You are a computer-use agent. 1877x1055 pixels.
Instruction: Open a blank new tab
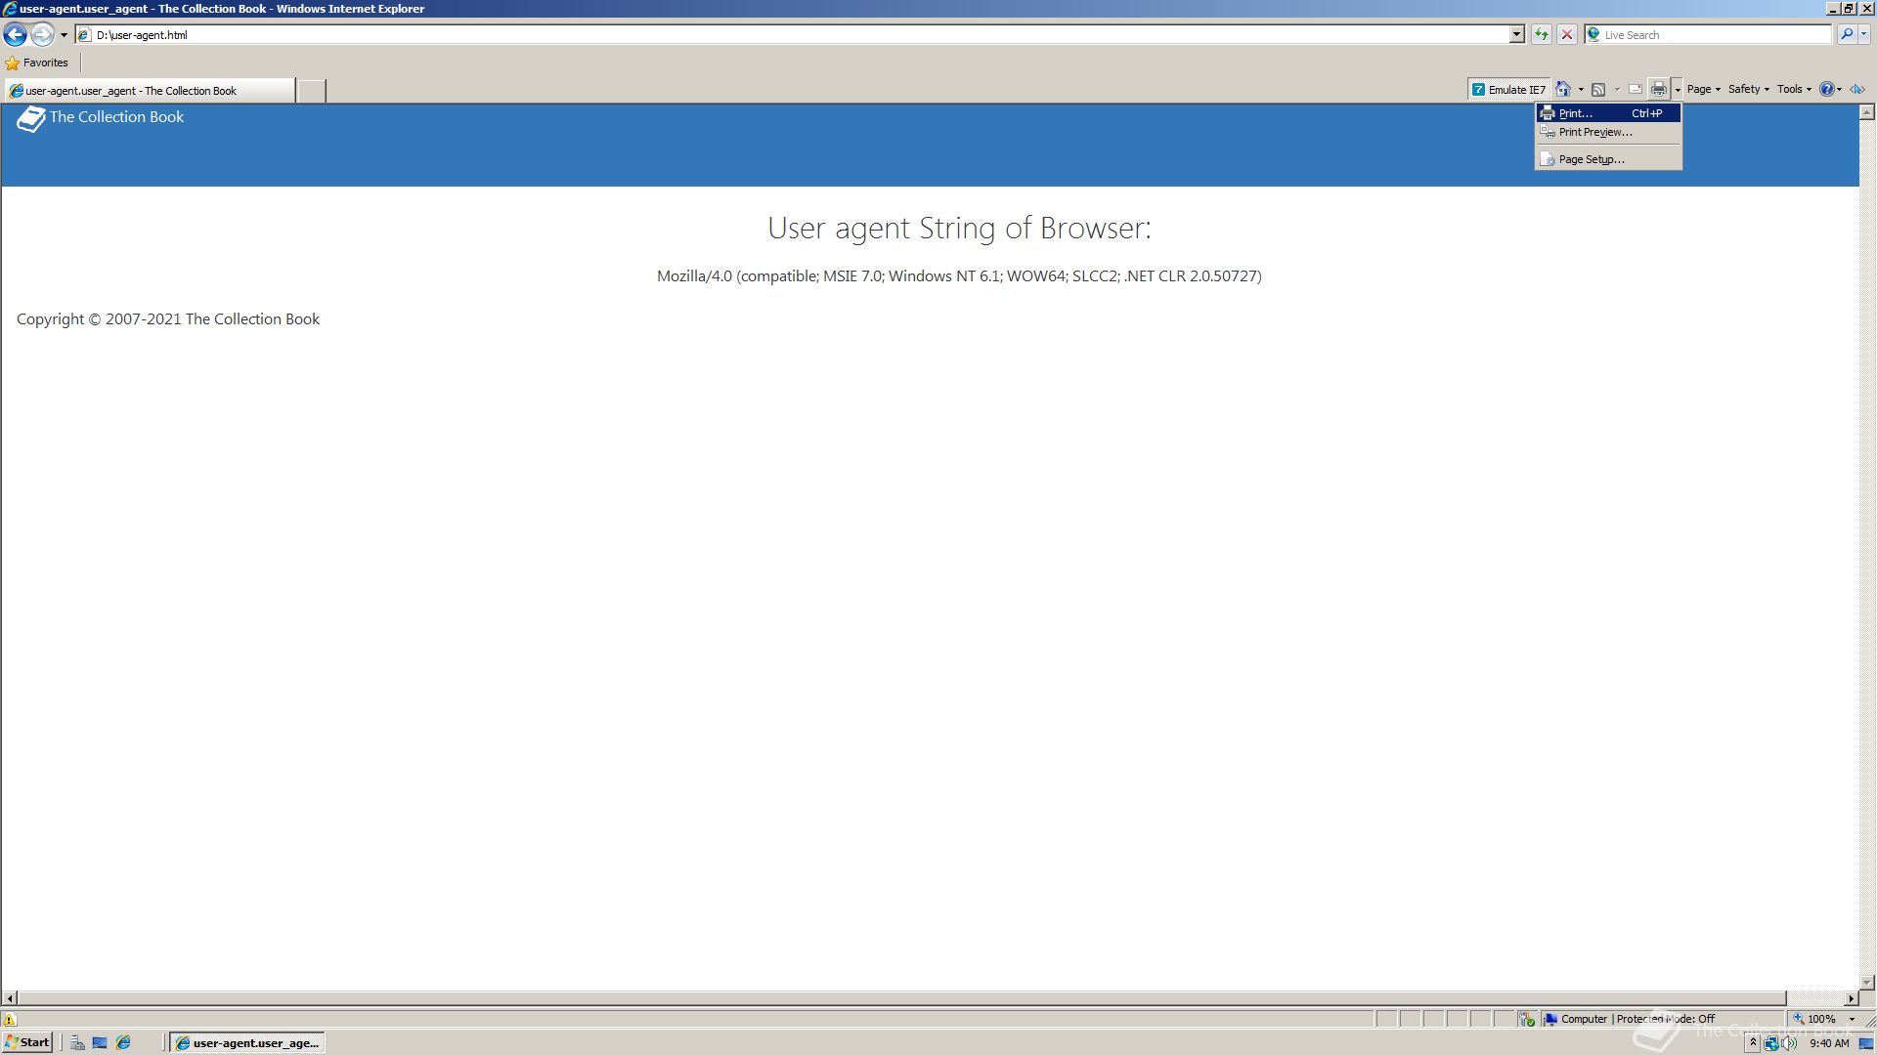pos(311,91)
